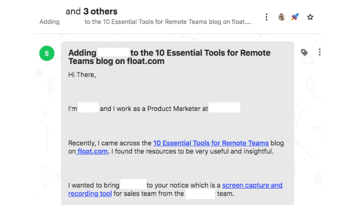The height and width of the screenshot is (217, 356).
Task: Click the 'for sales team from the' text
Action: point(149,194)
